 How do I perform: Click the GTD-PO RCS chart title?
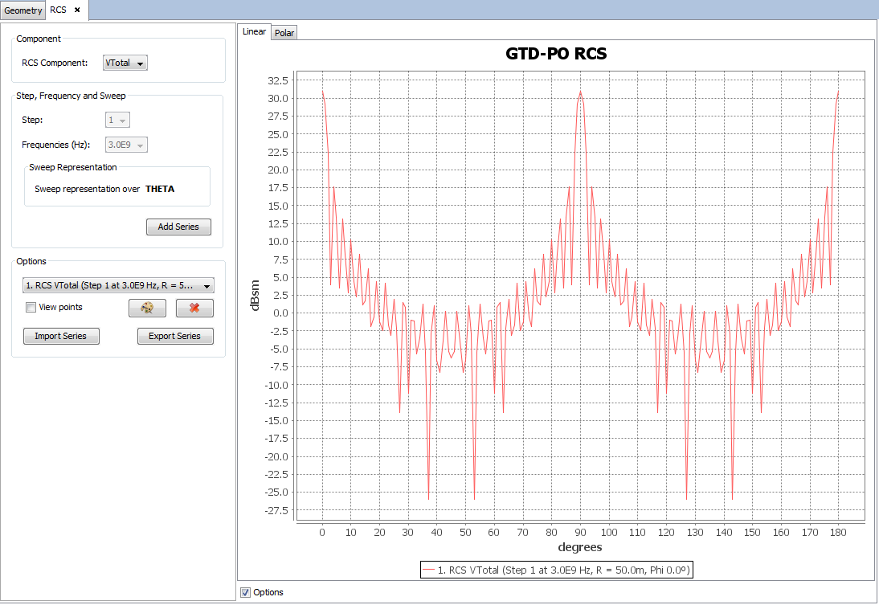pos(556,54)
